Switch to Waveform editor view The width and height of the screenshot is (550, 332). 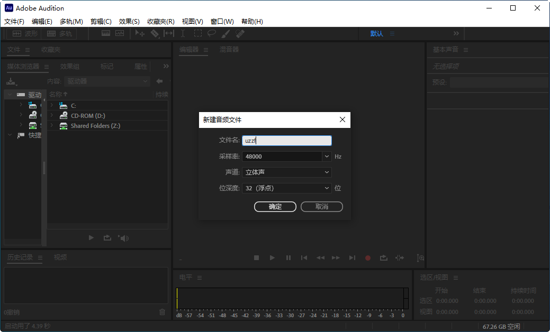tap(24, 33)
